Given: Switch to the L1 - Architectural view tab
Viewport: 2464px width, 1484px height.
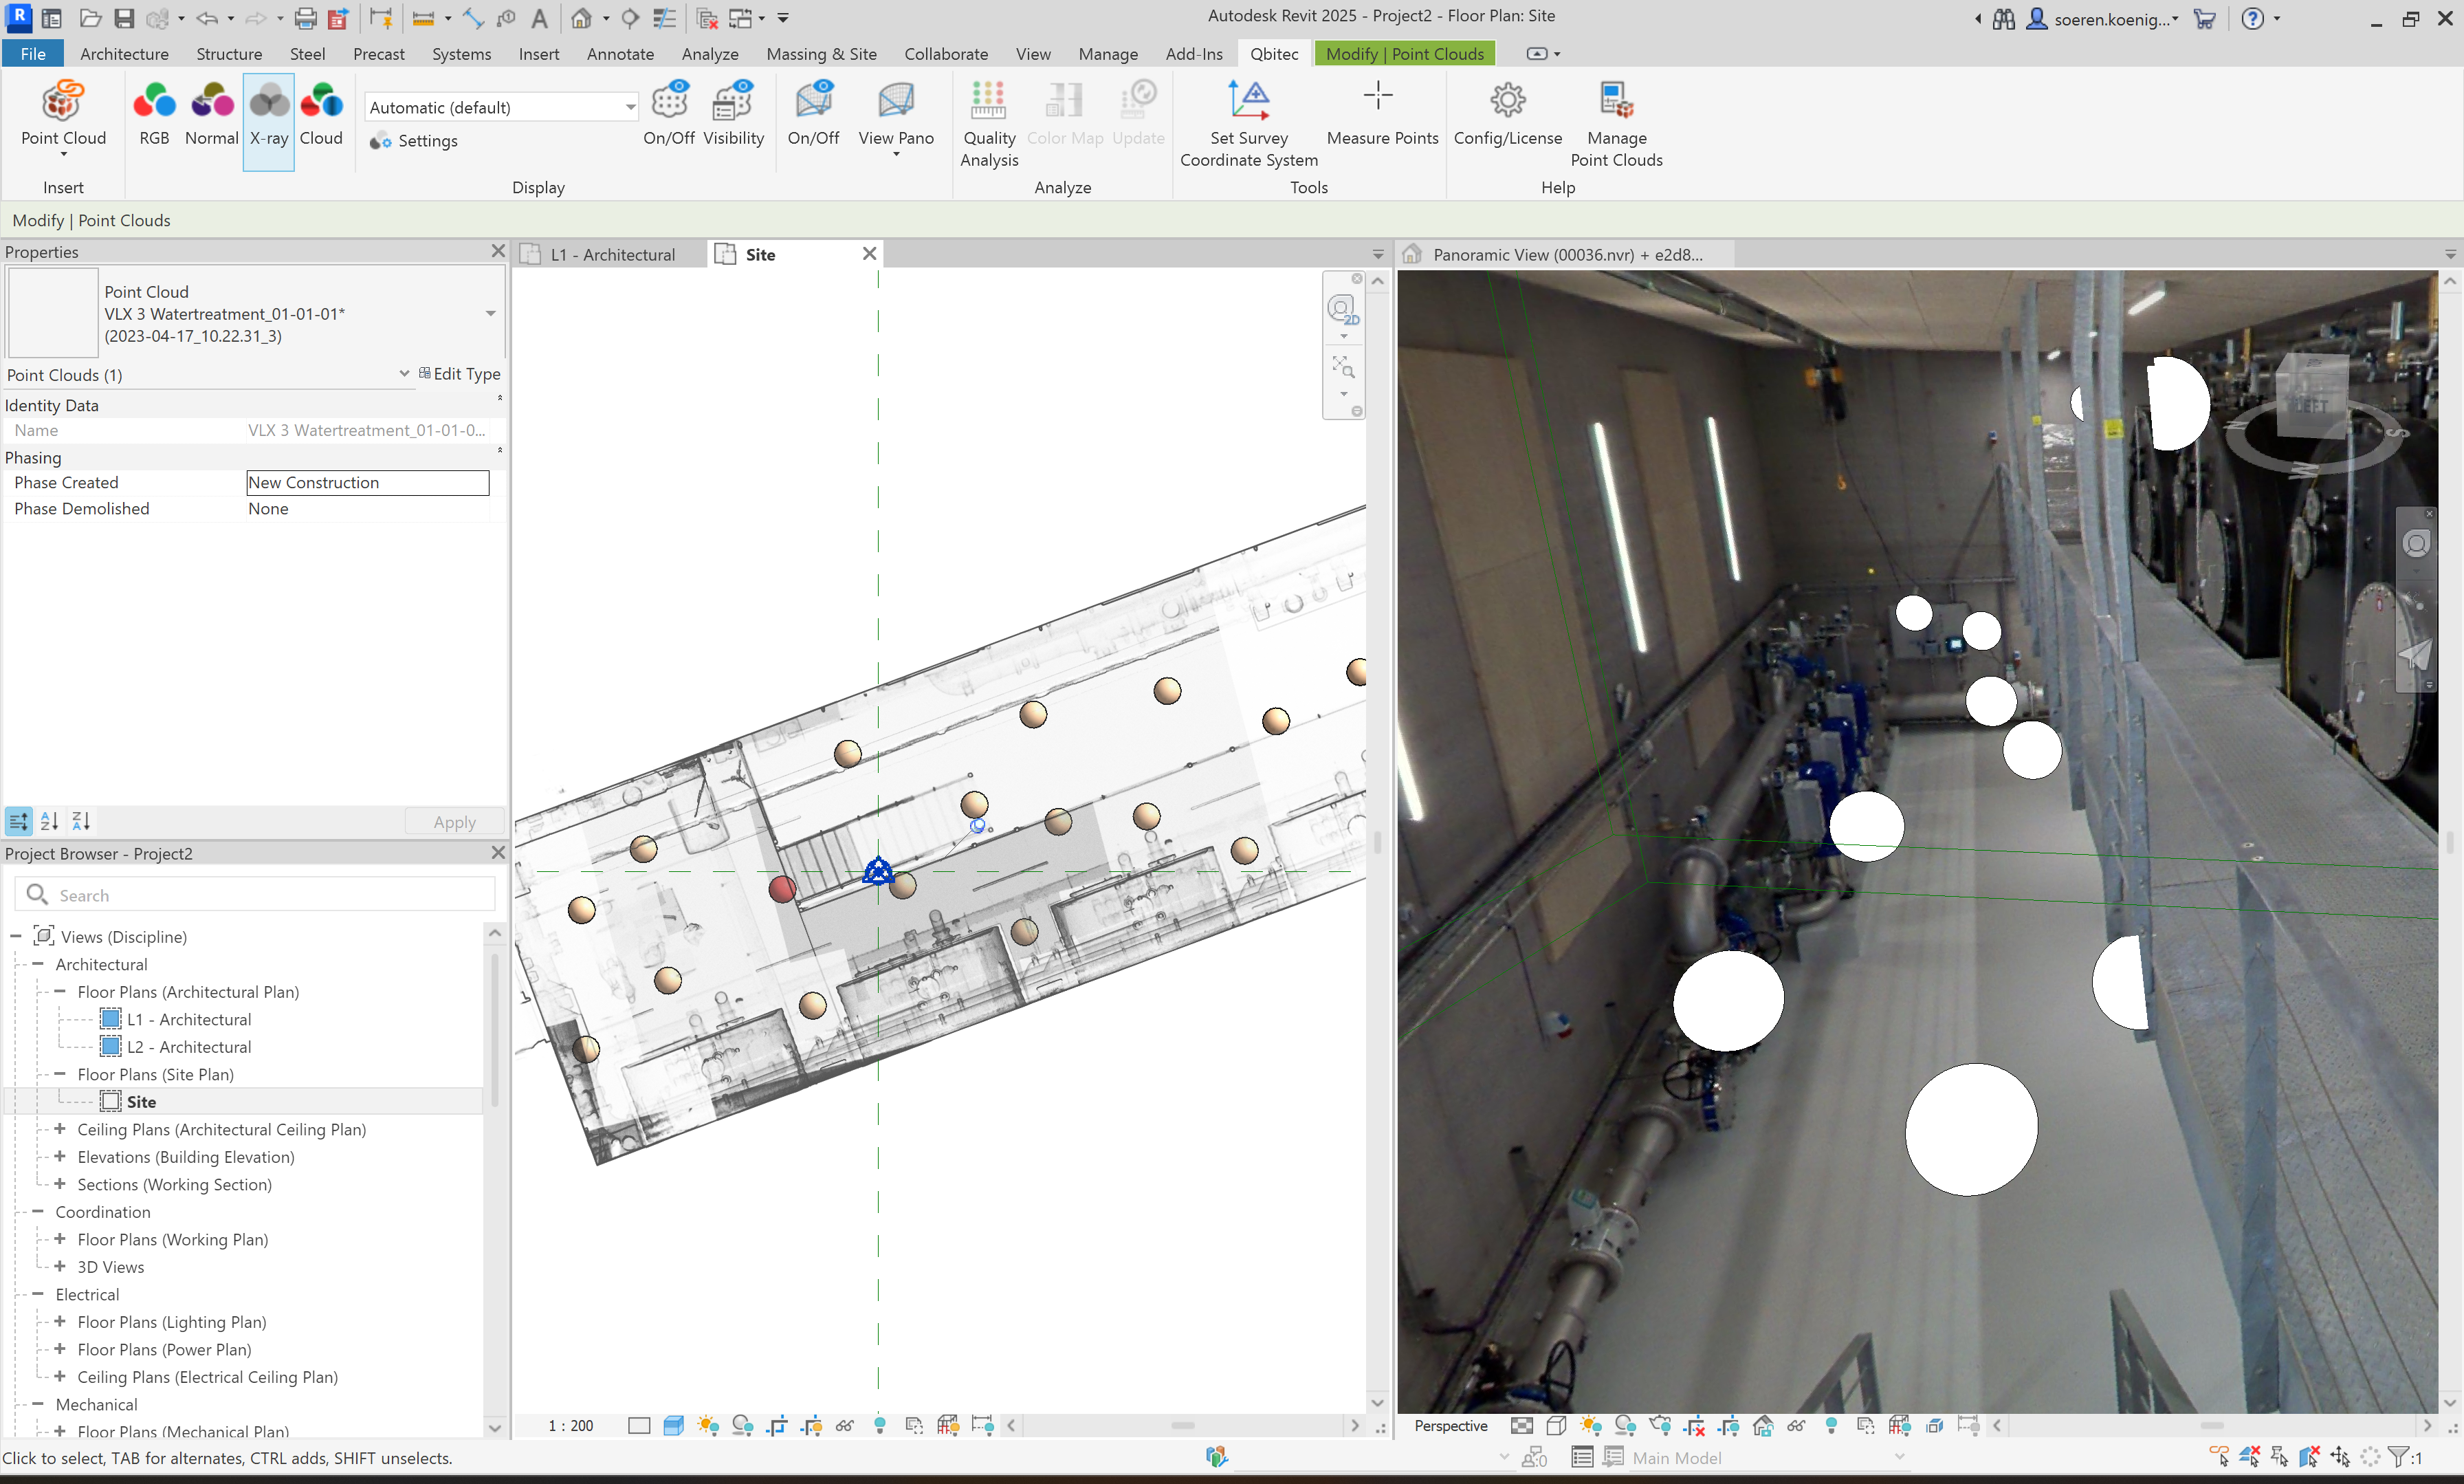Looking at the screenshot, I should (x=612, y=255).
